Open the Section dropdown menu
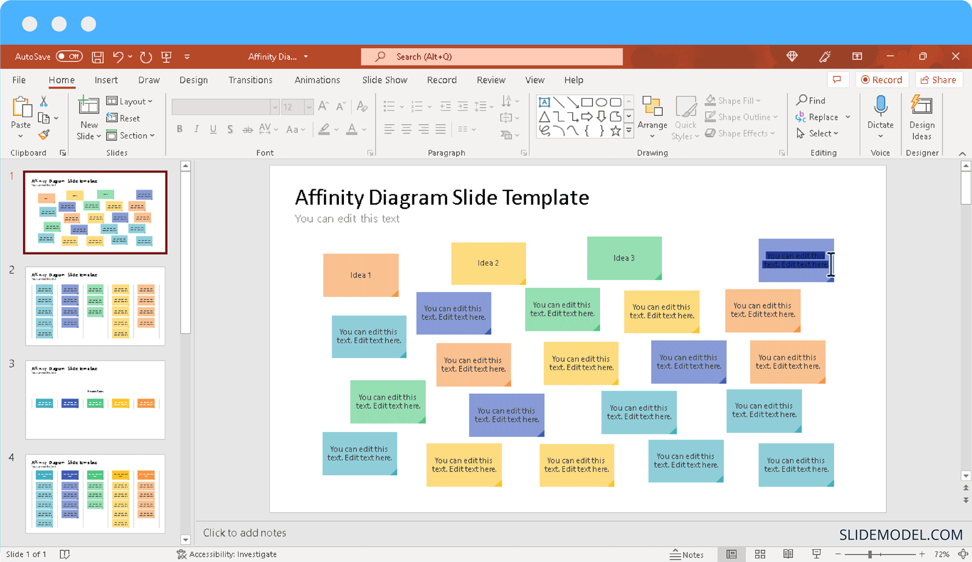The image size is (972, 562). 131,135
